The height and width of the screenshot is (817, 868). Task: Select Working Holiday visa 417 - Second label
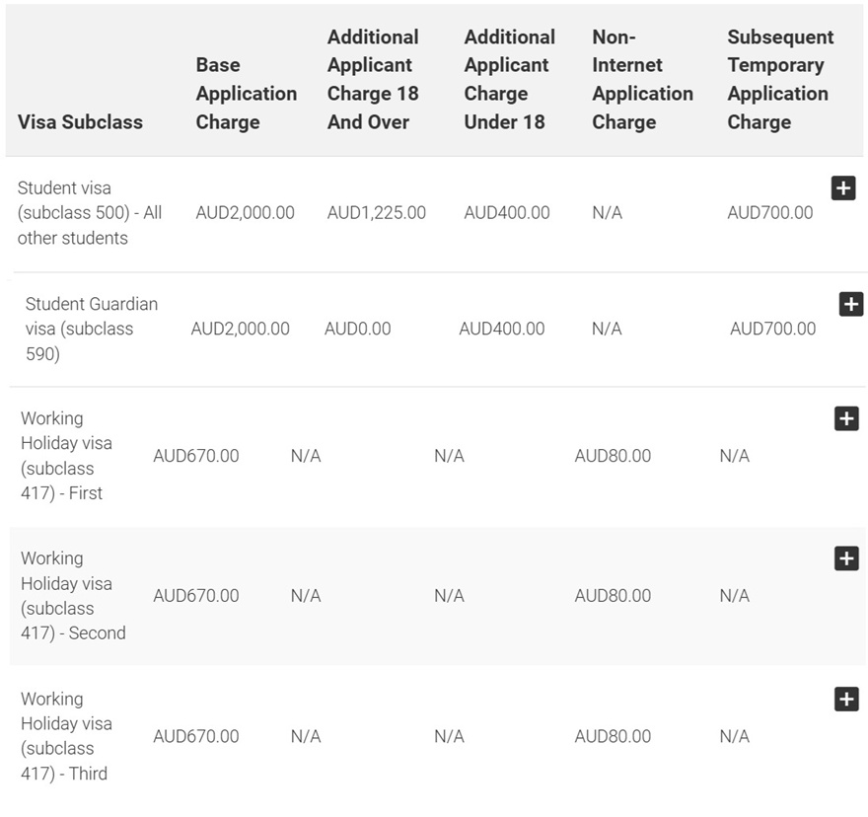coord(71,596)
